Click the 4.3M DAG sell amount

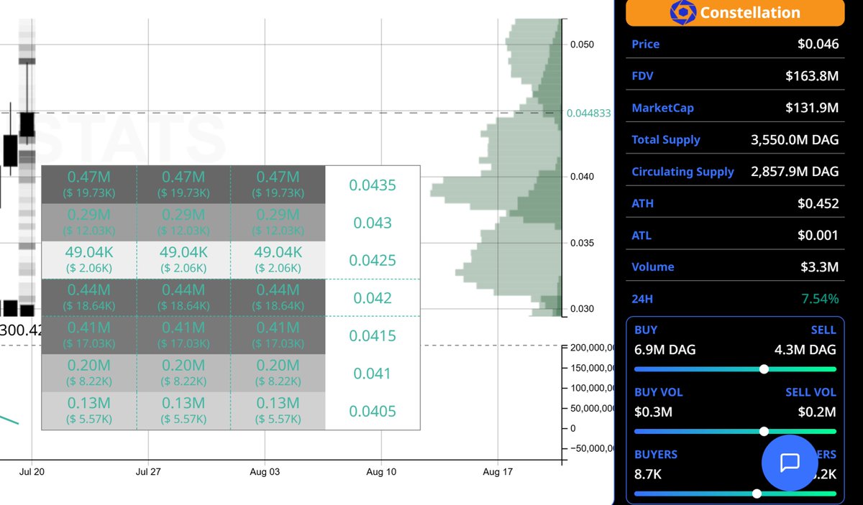[805, 350]
